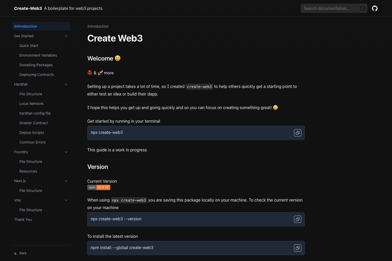Click the slash shortcut key in search
392x261 pixels.
tap(362, 8)
